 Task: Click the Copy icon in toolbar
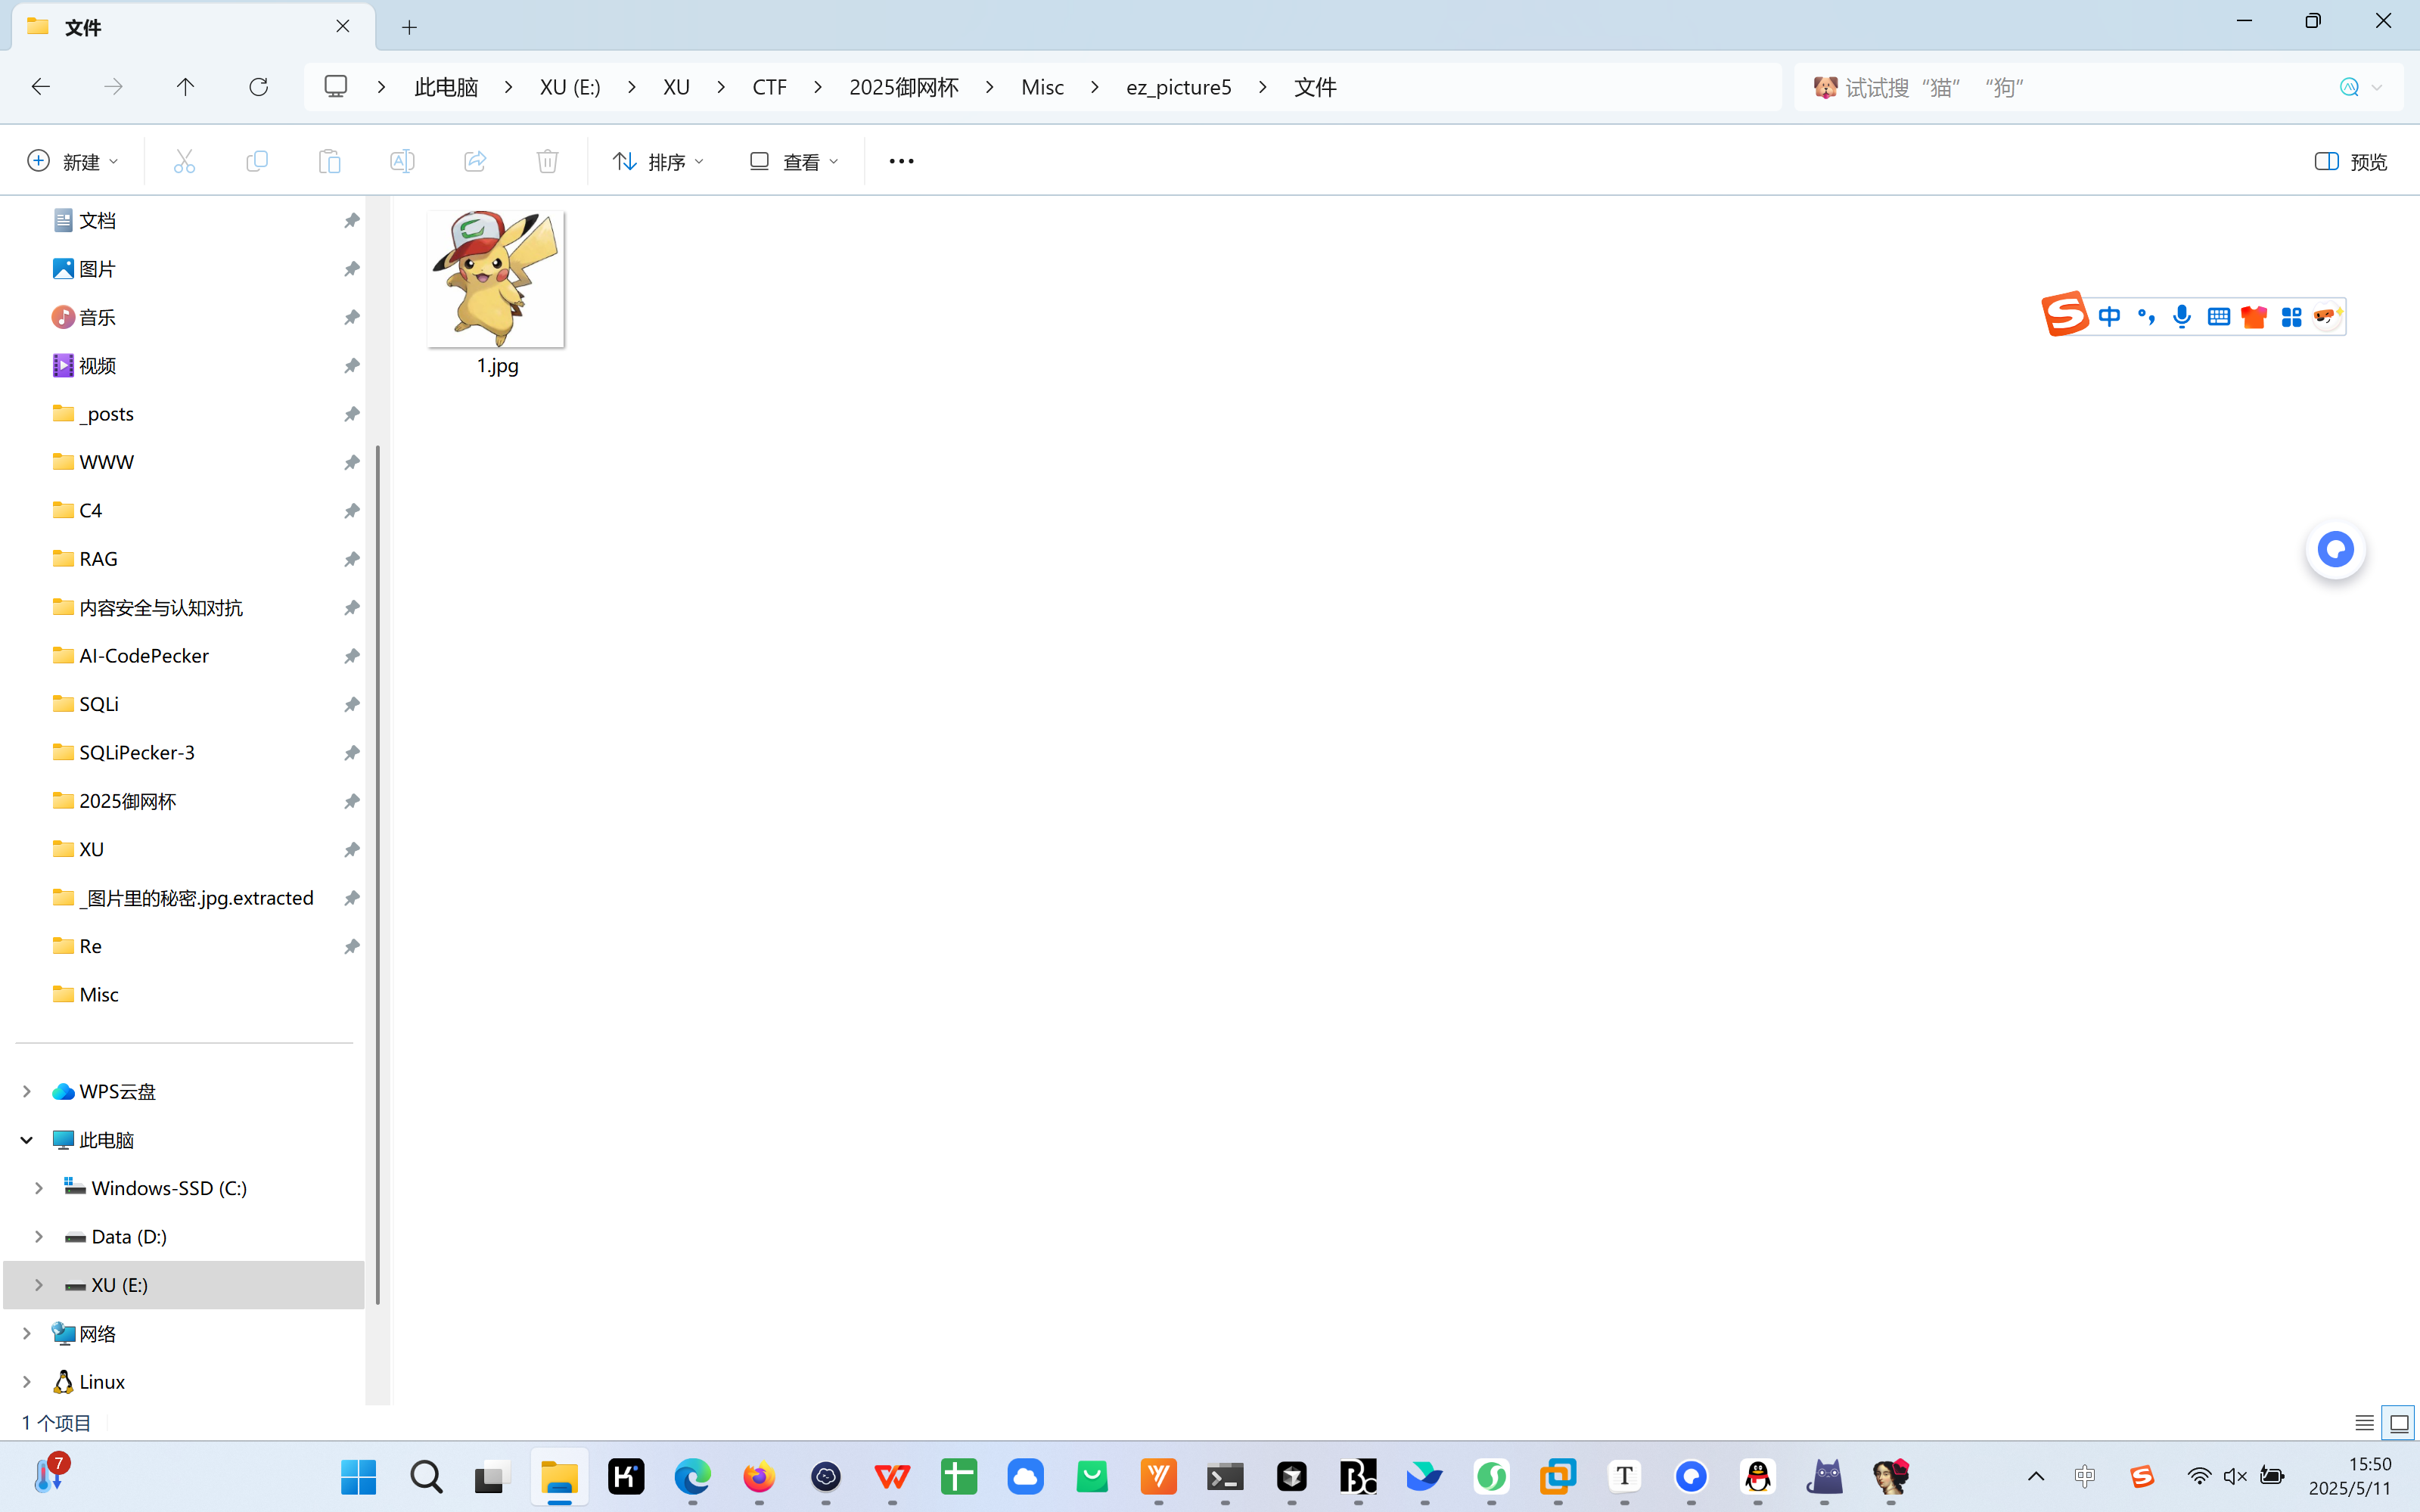257,161
